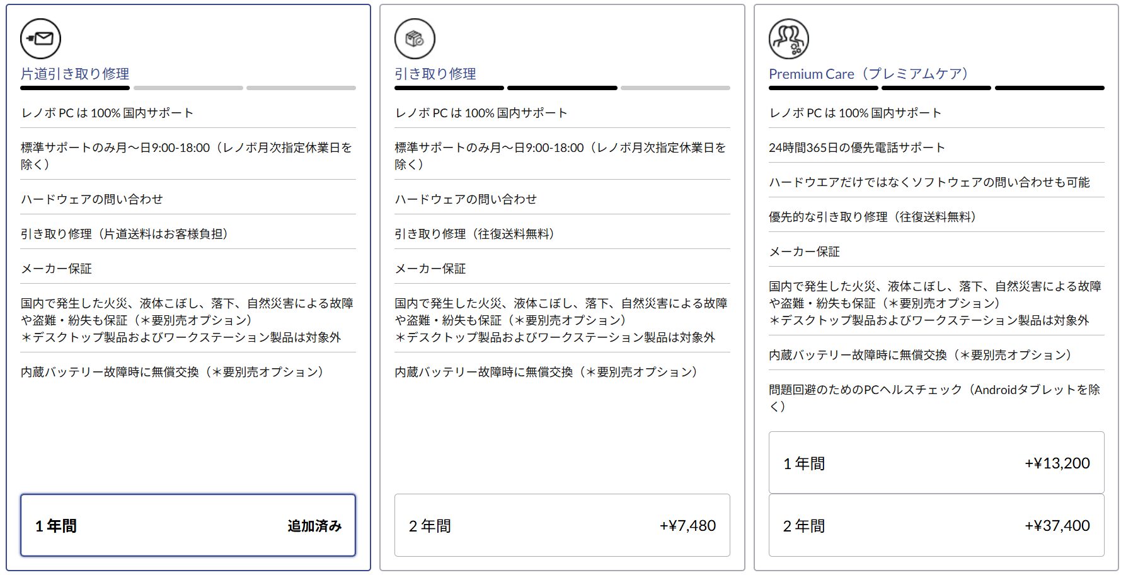Click the level bar under Premium Care
The width and height of the screenshot is (1121, 575).
(x=936, y=88)
